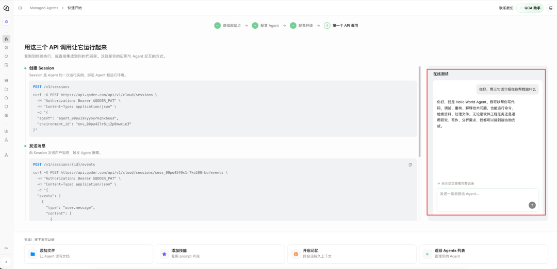
Task: Click the blue file icon on 添加文件
Action: (x=32, y=254)
